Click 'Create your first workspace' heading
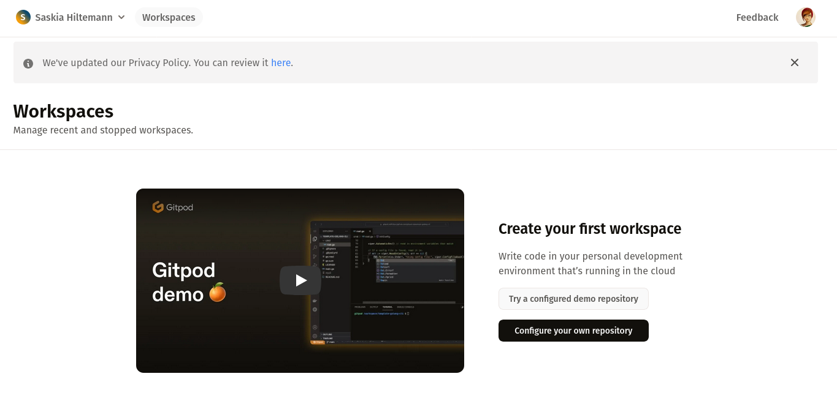The width and height of the screenshot is (837, 401). (590, 228)
